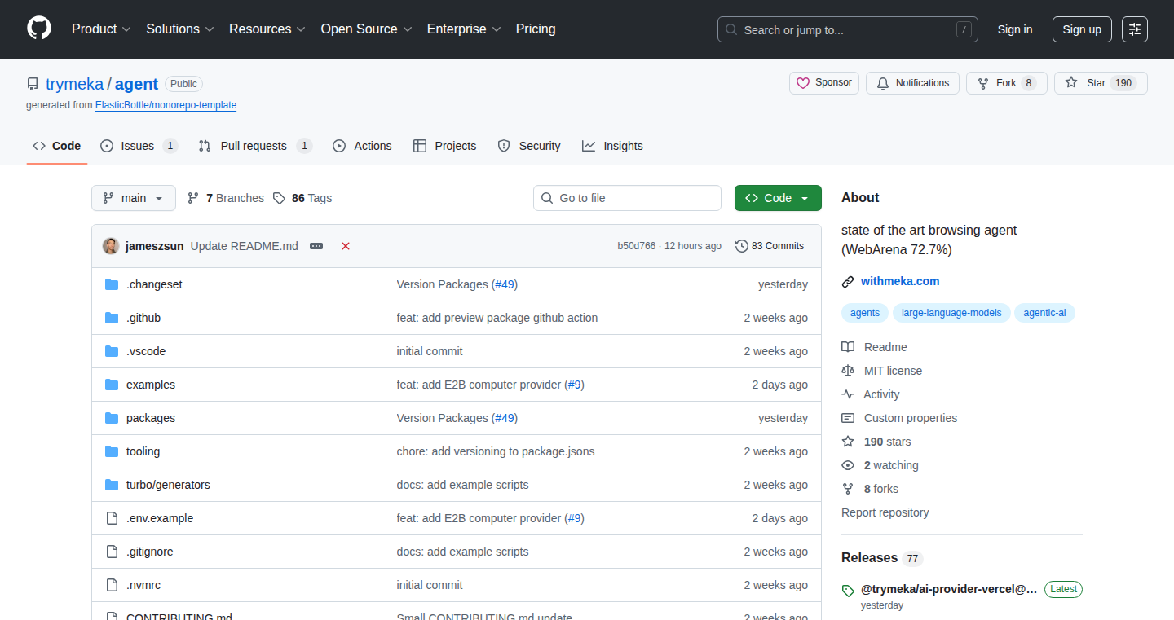Open the trymeka owner link
The width and height of the screenshot is (1174, 620).
click(74, 84)
